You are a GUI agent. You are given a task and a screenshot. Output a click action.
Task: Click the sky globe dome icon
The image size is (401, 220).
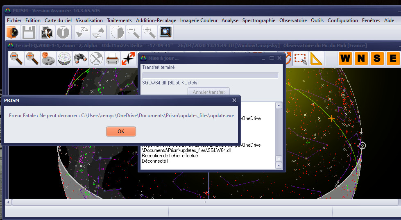63,59
